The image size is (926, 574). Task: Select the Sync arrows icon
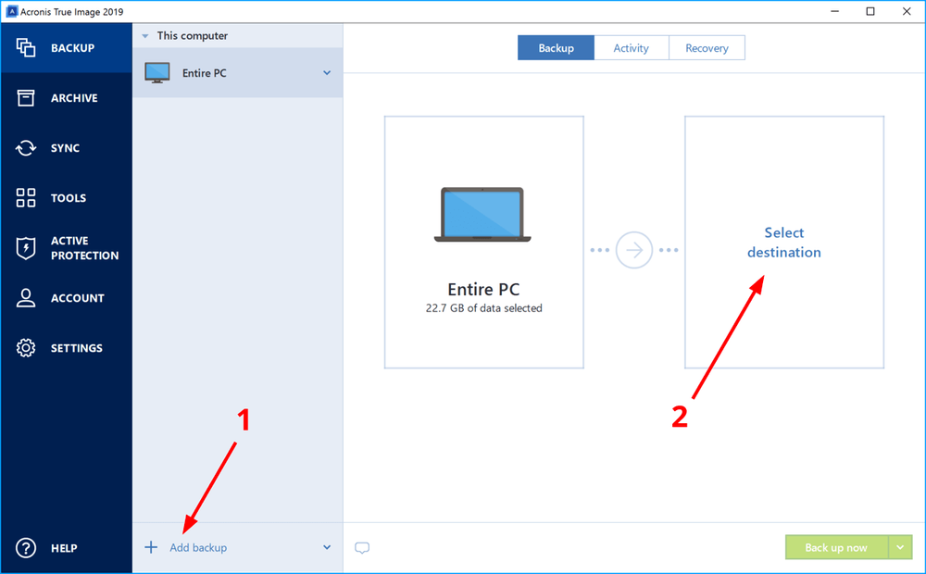click(25, 148)
